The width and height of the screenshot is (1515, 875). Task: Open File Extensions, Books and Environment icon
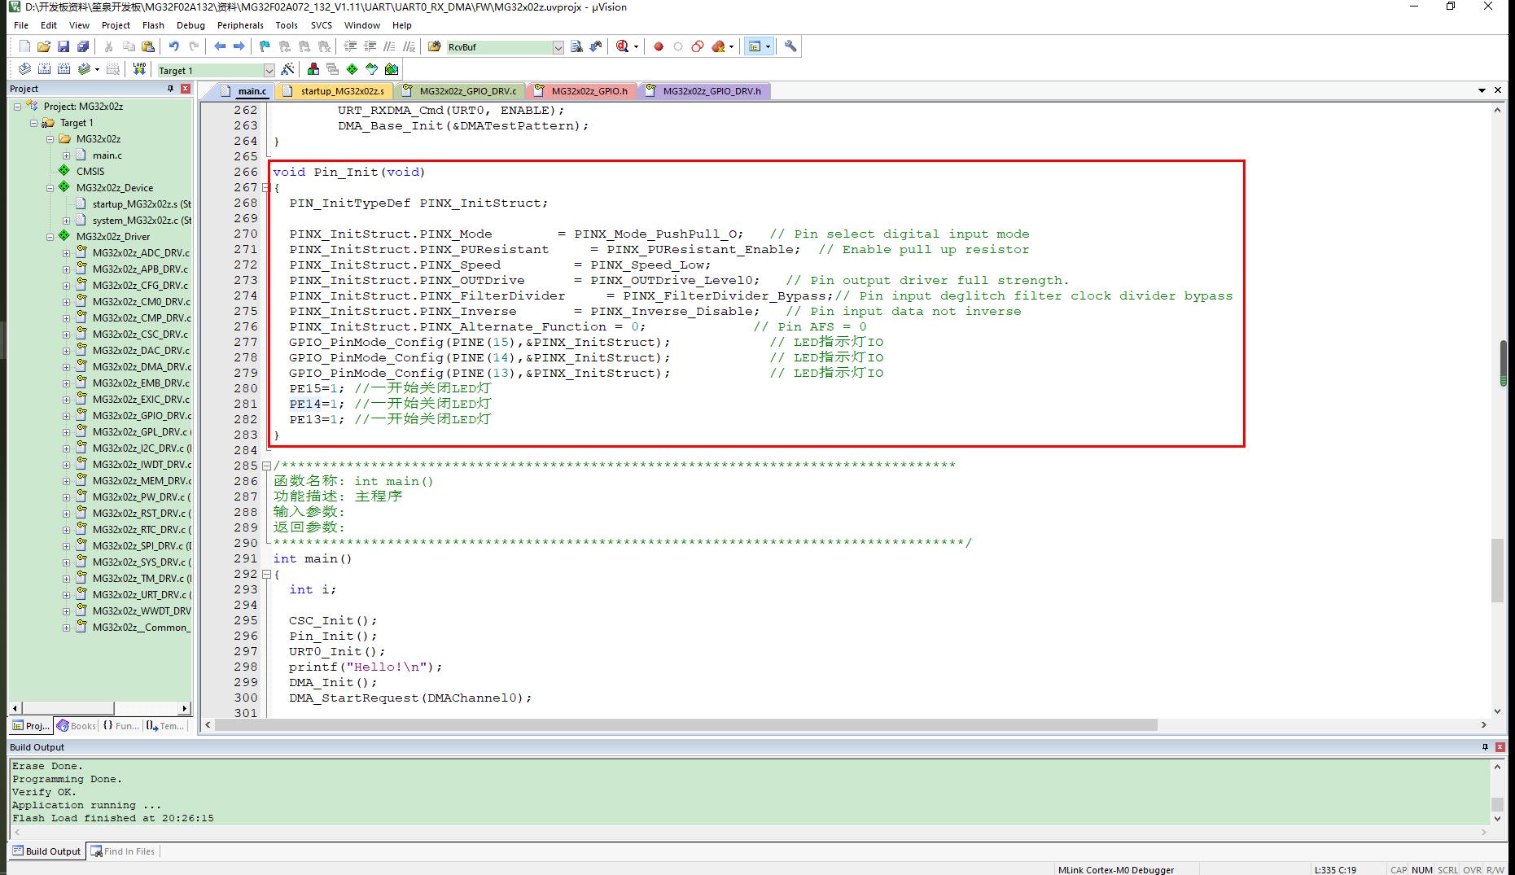[x=313, y=69]
